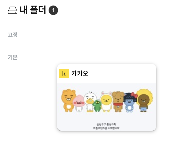Click the drive icon beside 내 폴더
This screenshot has height=151, width=177.
coord(13,10)
